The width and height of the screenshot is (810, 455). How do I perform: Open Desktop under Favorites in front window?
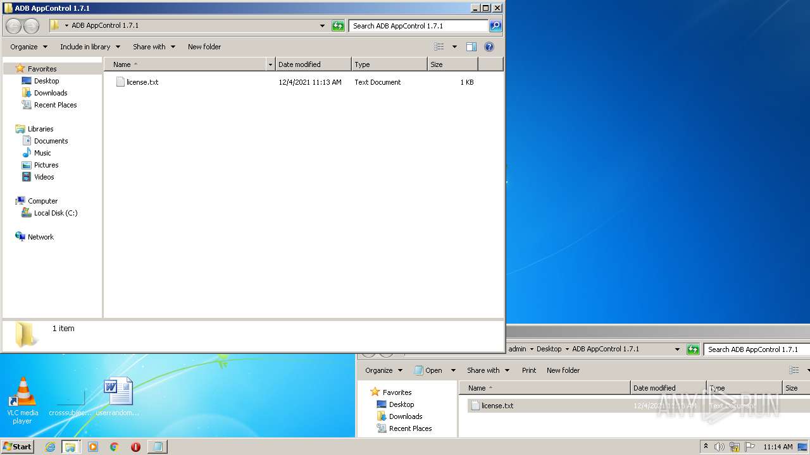[x=46, y=81]
